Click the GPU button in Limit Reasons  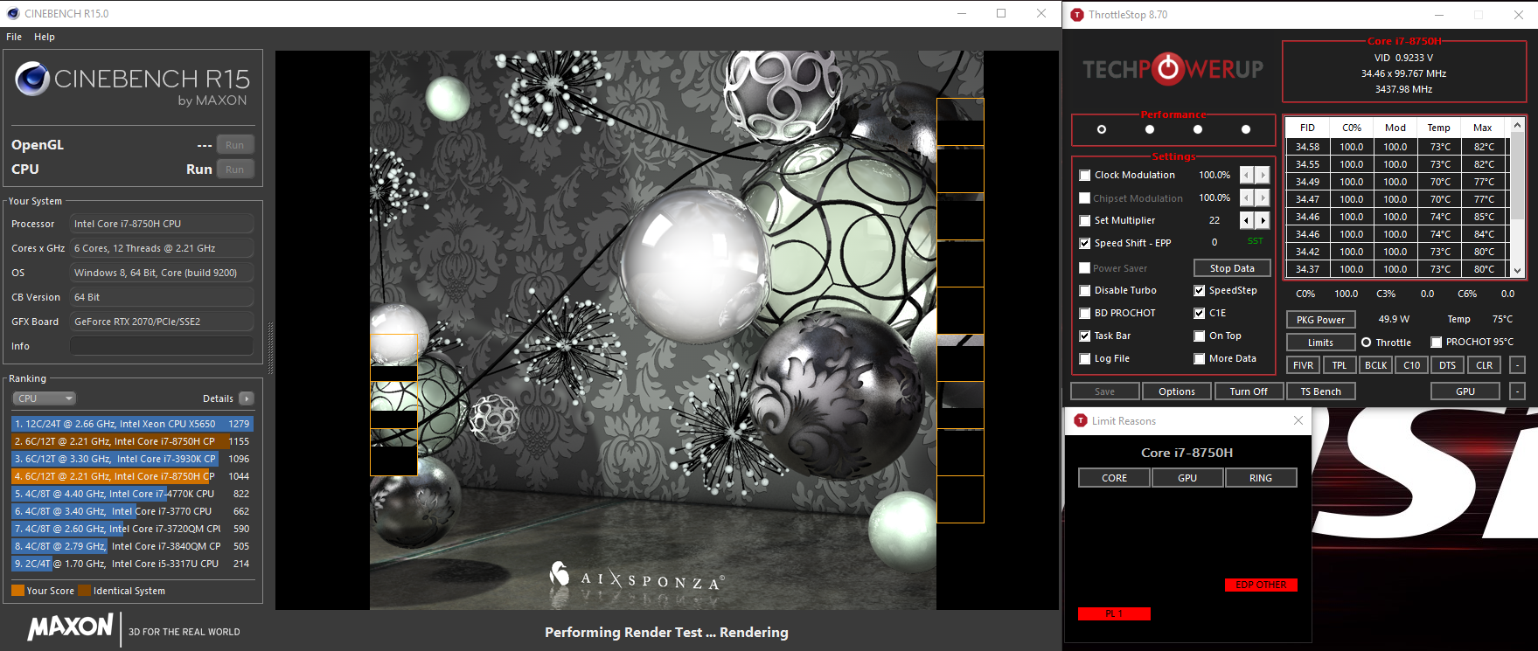click(1187, 478)
